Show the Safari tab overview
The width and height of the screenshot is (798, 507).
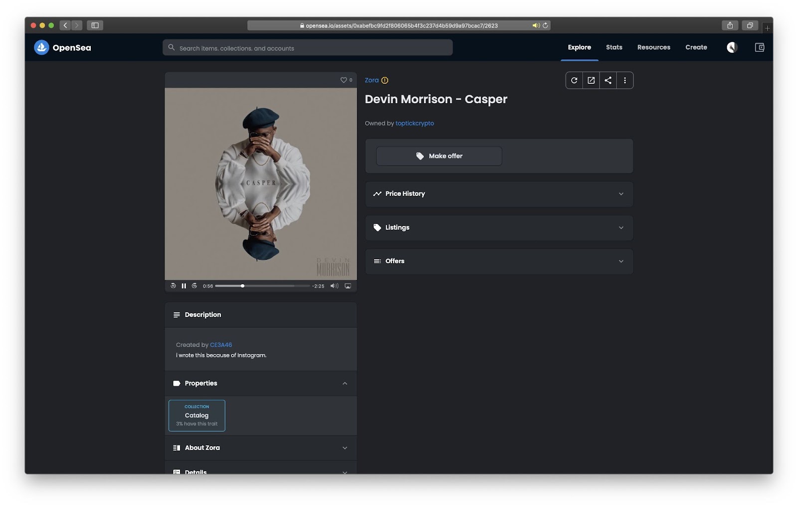tap(750, 25)
